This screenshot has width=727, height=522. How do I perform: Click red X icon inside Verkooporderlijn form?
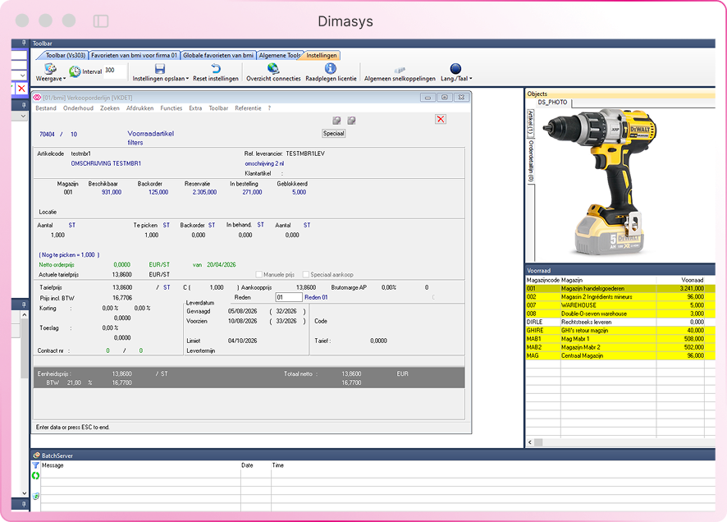click(441, 119)
